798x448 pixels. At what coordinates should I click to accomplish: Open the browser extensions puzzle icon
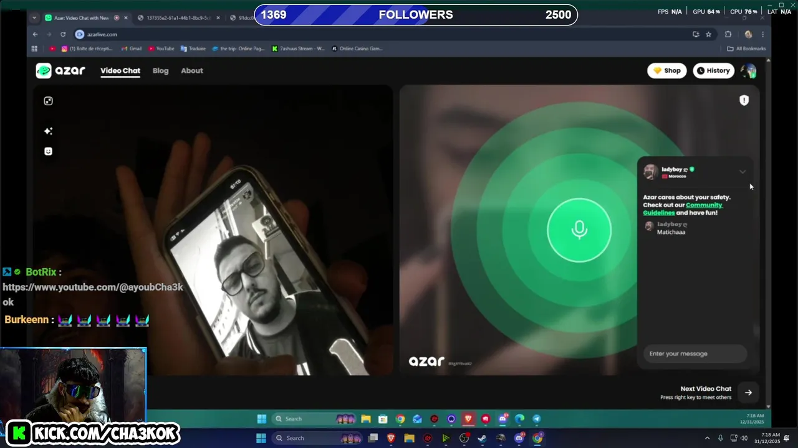(x=728, y=34)
